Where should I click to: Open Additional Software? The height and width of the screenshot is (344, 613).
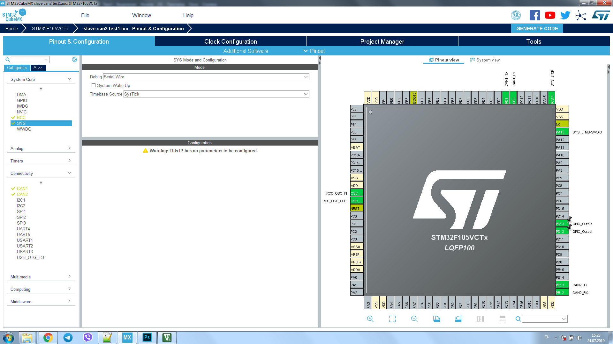[246, 51]
